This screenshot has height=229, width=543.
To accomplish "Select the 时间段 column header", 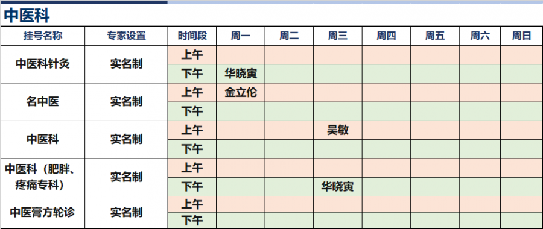I will click(192, 36).
